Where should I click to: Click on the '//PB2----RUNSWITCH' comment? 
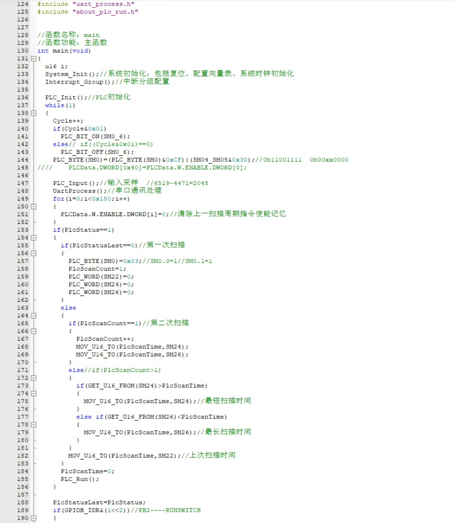tap(165, 510)
